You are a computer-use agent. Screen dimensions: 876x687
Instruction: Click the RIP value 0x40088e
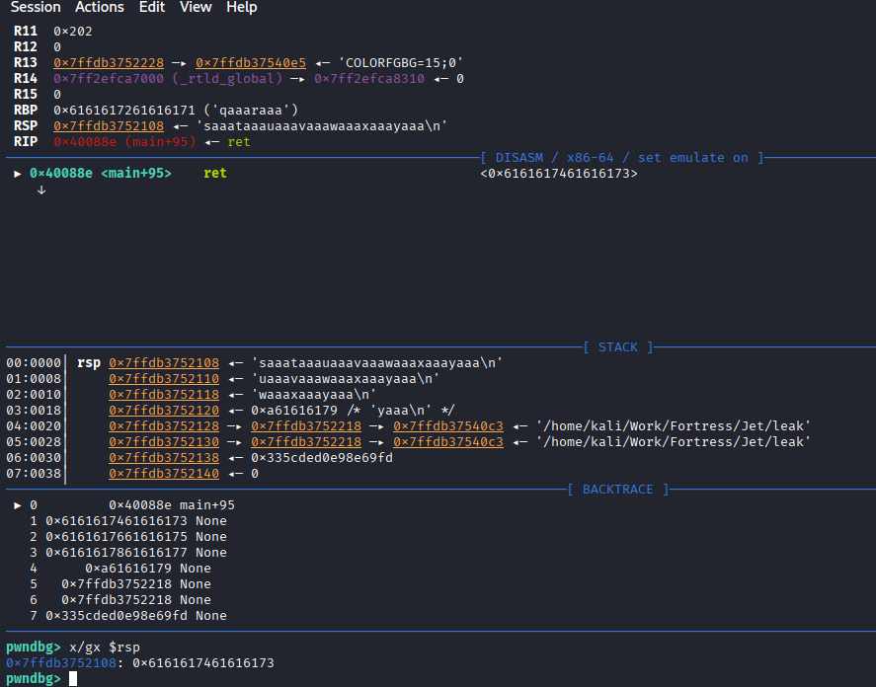tap(85, 141)
